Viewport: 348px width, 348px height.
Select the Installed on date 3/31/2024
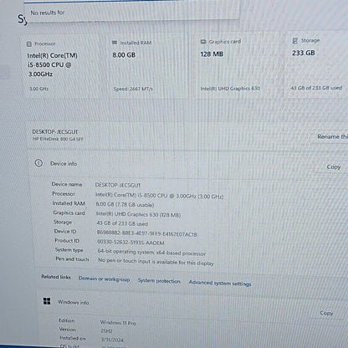[x=112, y=340]
